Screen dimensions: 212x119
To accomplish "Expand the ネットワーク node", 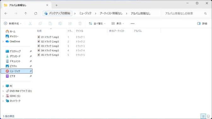I will 3,101.
